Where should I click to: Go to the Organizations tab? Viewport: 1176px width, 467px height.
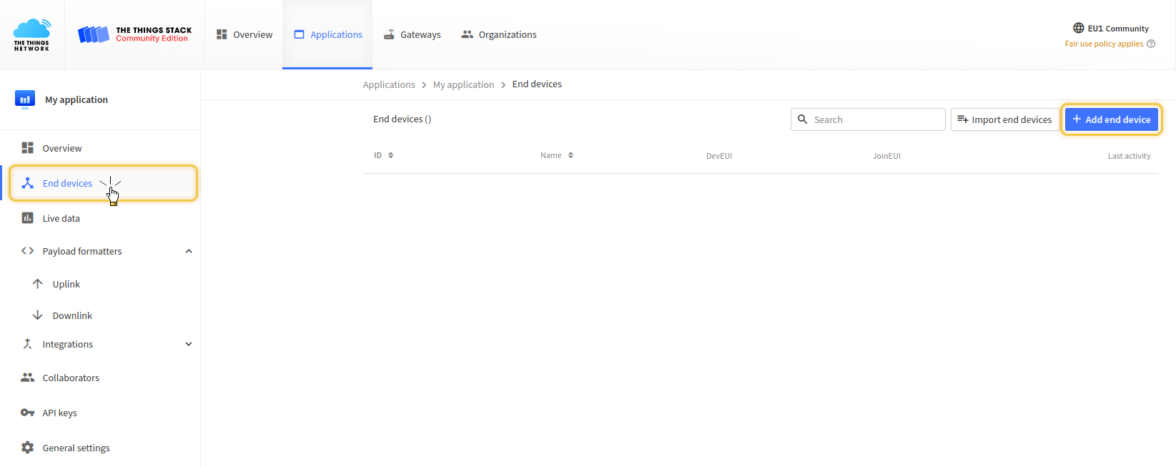pyautogui.click(x=499, y=34)
